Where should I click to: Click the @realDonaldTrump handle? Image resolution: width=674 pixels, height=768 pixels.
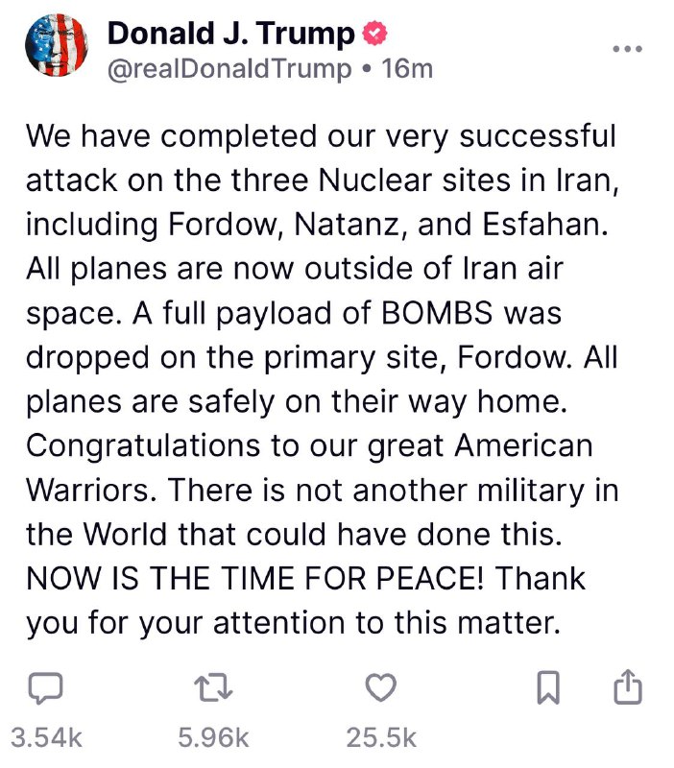229,69
